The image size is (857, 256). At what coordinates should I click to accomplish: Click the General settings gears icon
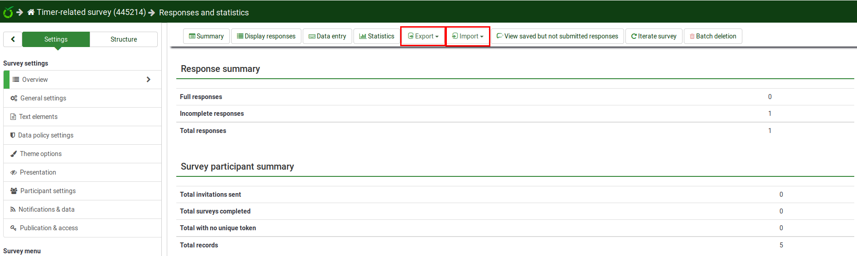click(14, 98)
